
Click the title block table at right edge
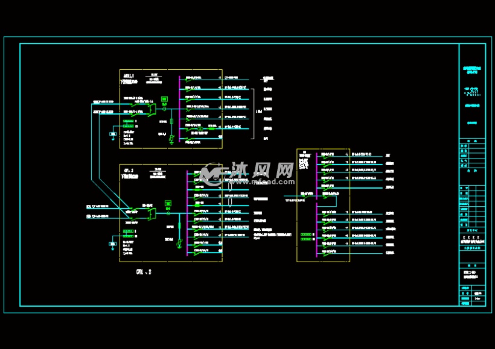click(471, 175)
